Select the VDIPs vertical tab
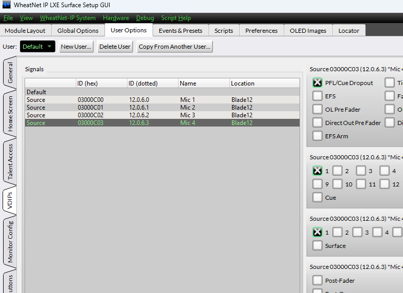The width and height of the screenshot is (403, 293). click(10, 200)
